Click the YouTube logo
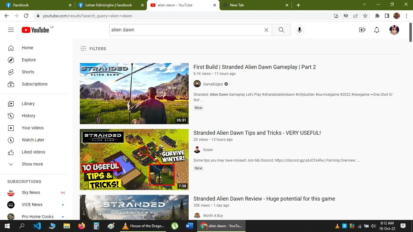This screenshot has height=232, width=413. click(35, 30)
